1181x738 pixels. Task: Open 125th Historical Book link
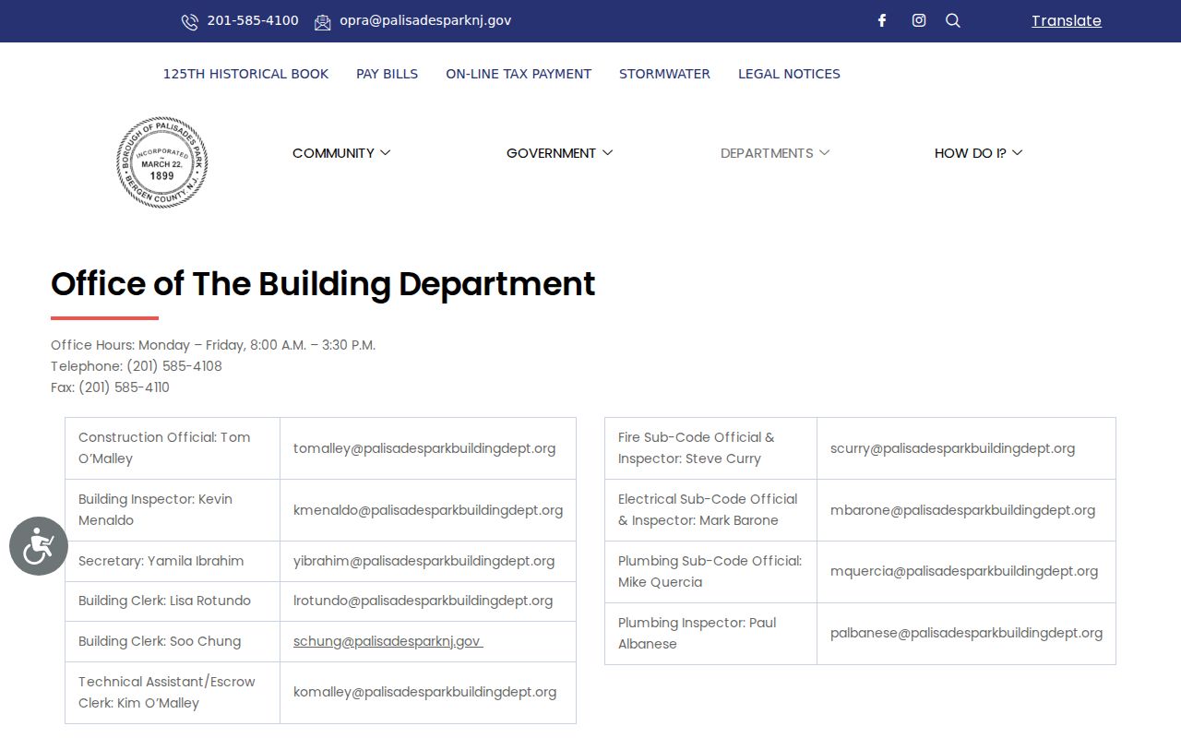coord(245,74)
